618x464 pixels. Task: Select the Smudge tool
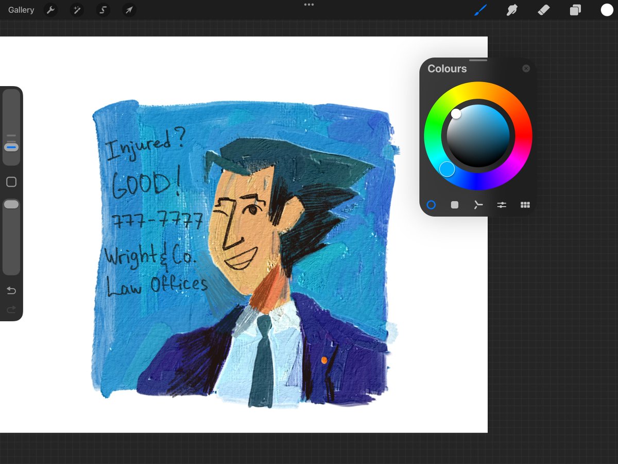pyautogui.click(x=512, y=10)
